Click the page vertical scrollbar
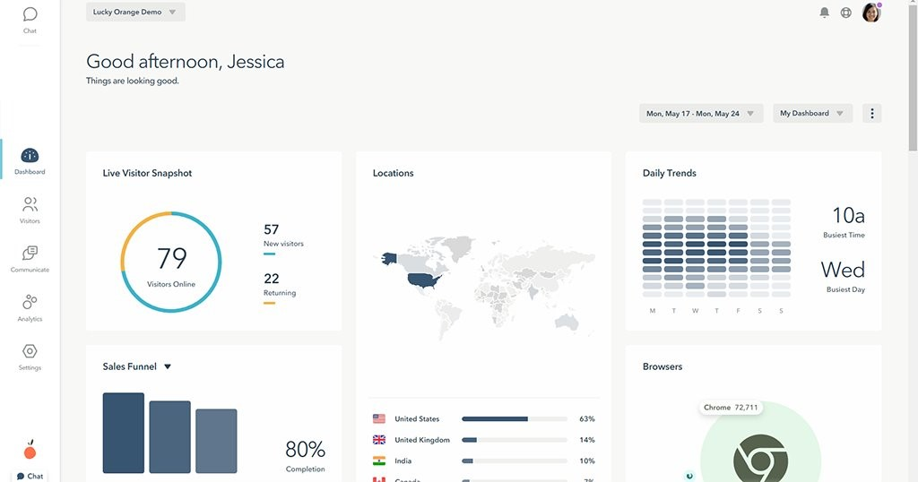 tap(913, 76)
